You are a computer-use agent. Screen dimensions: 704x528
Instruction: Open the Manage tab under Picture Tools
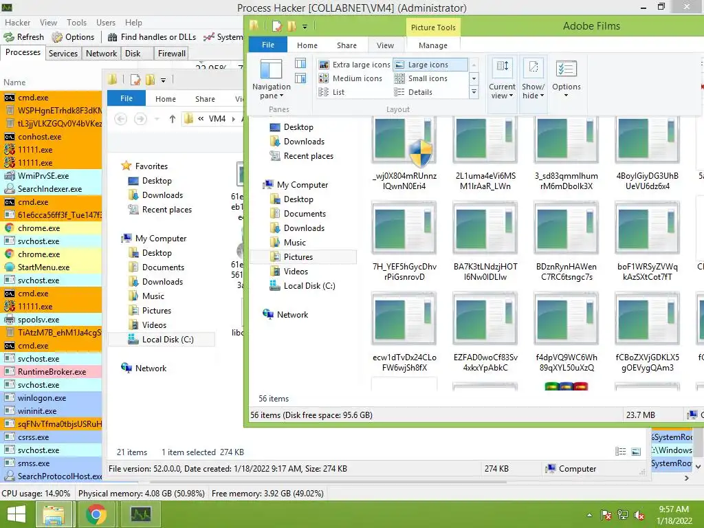(x=433, y=45)
